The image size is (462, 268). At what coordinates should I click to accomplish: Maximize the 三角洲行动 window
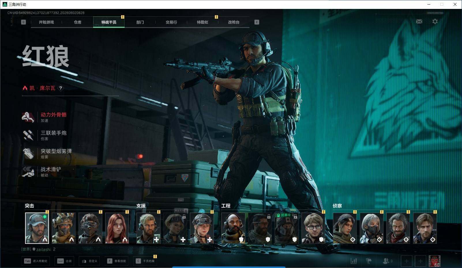pyautogui.click(x=442, y=4)
